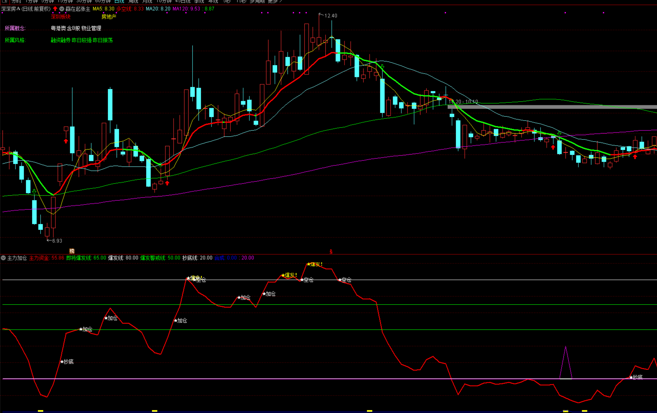Open the 房地产 industry link
The height and width of the screenshot is (413, 657).
tap(109, 16)
